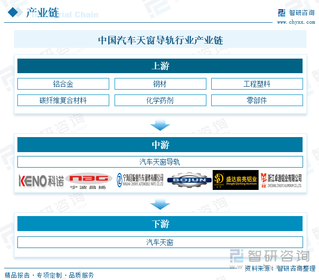Viewport: 319px width, 280px height.
Task: Click the blue diamond icon beside 产业链
Action: 13,13
